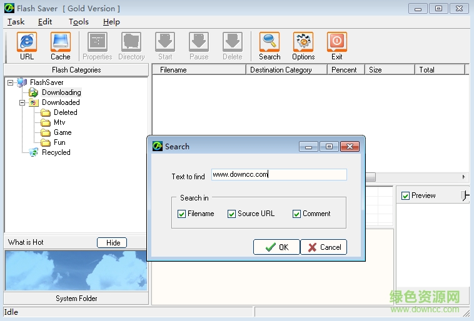Screen dimensions: 474x321
Task: Click the Search magnifier toolbar icon
Action: pos(270,42)
